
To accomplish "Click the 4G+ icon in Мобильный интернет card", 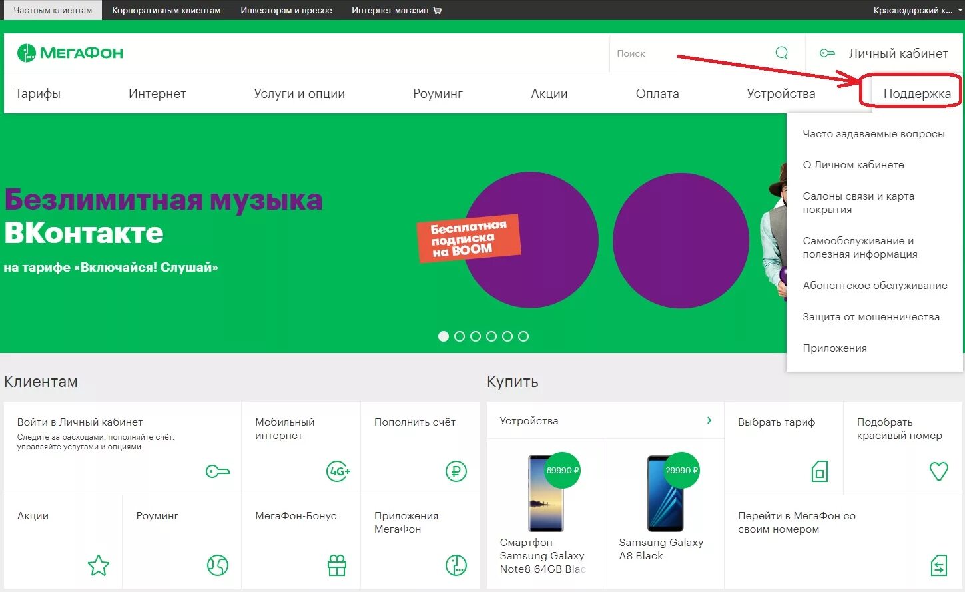I will click(338, 471).
